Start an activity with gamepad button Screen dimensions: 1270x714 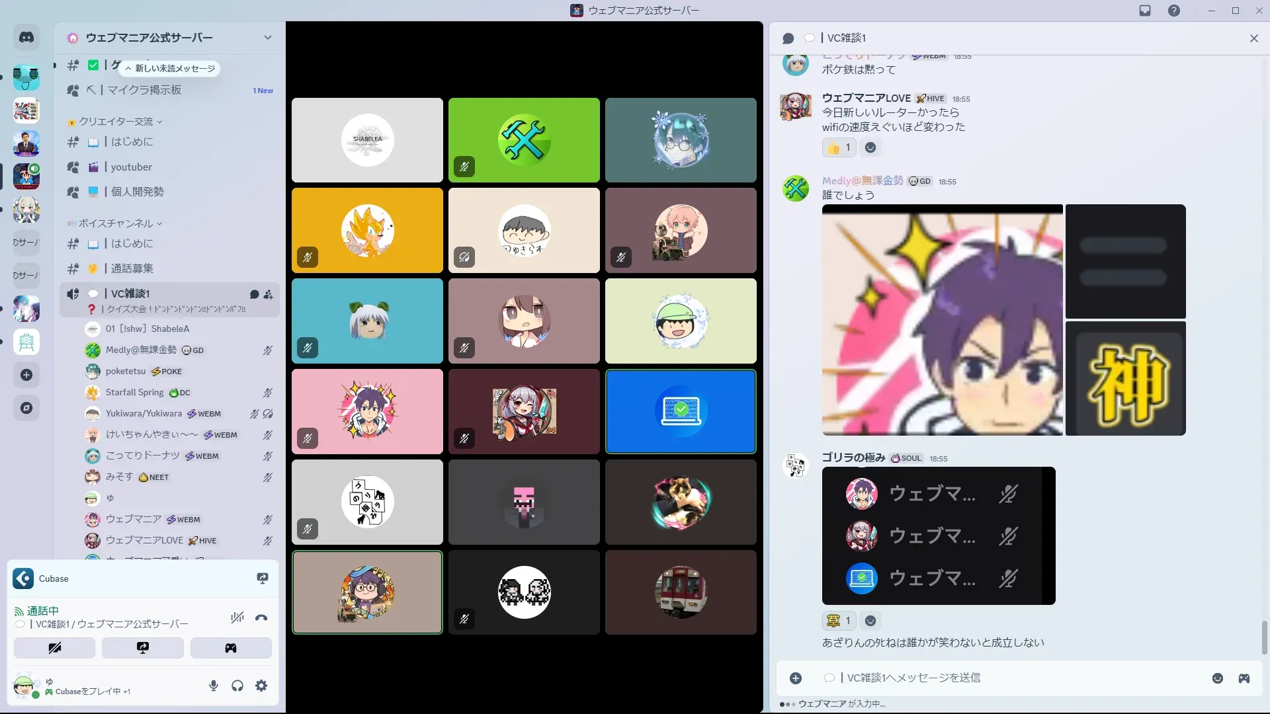pyautogui.click(x=231, y=648)
